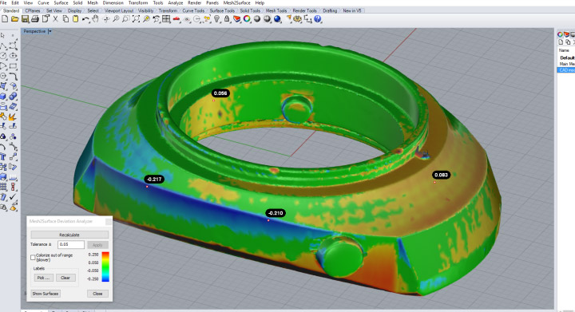Select the Text tool in the left sidebar
Screen dimensions: 575x312
[x=3, y=157]
